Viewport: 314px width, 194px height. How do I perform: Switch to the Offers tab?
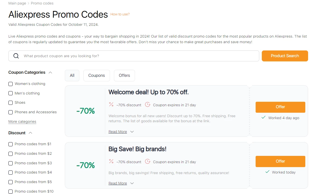[x=124, y=76]
